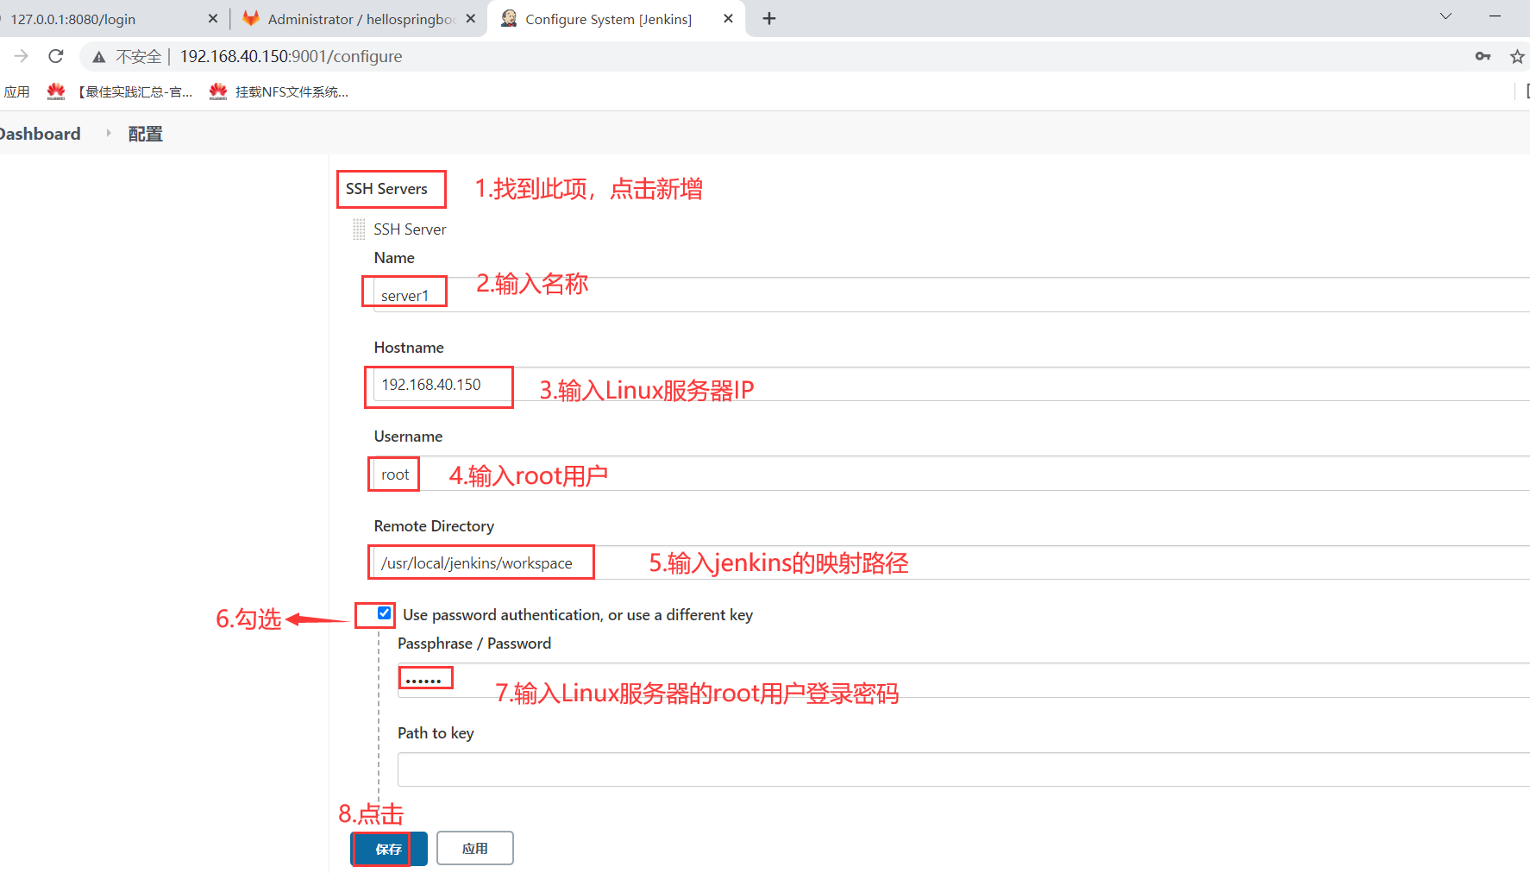Click the SSH Servers section heading
This screenshot has width=1530, height=873.
(x=386, y=189)
